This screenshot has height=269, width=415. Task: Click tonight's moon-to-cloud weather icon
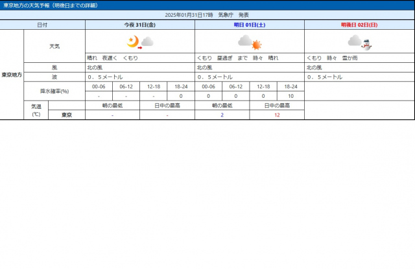pyautogui.click(x=140, y=42)
